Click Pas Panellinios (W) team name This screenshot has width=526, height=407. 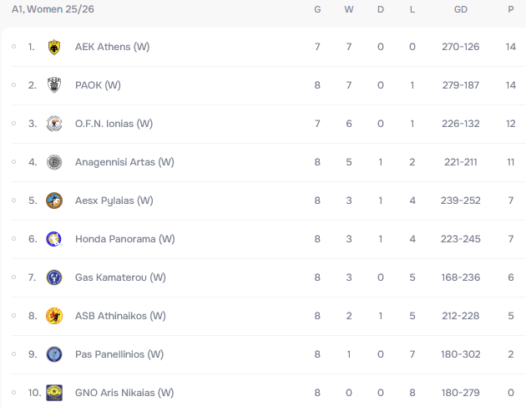pos(119,354)
